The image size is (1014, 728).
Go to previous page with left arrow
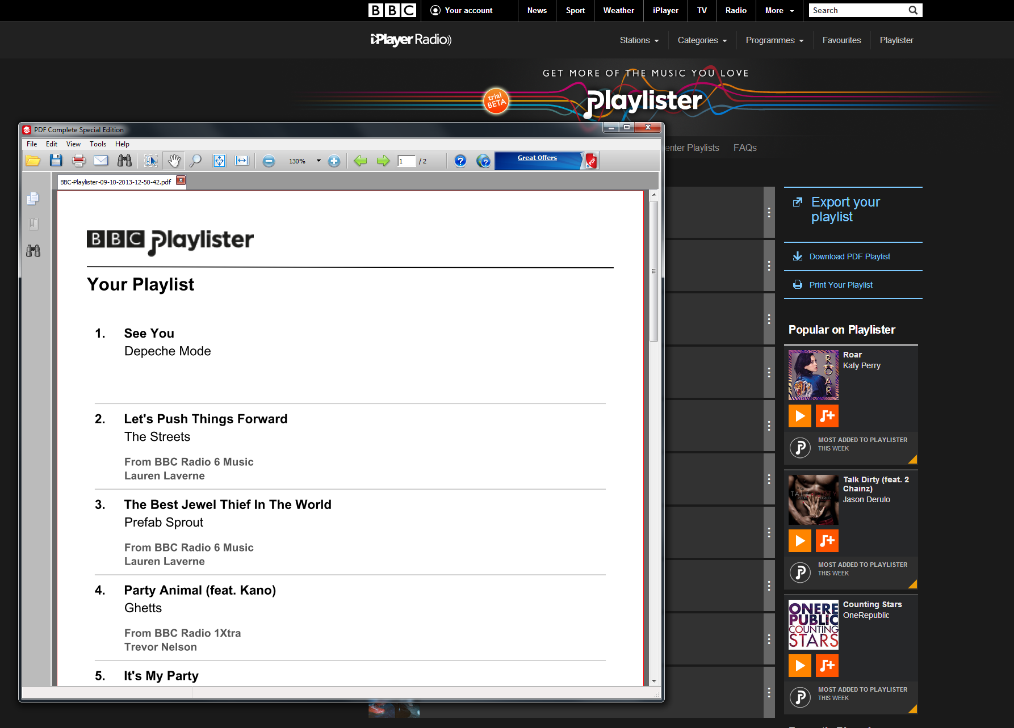361,161
